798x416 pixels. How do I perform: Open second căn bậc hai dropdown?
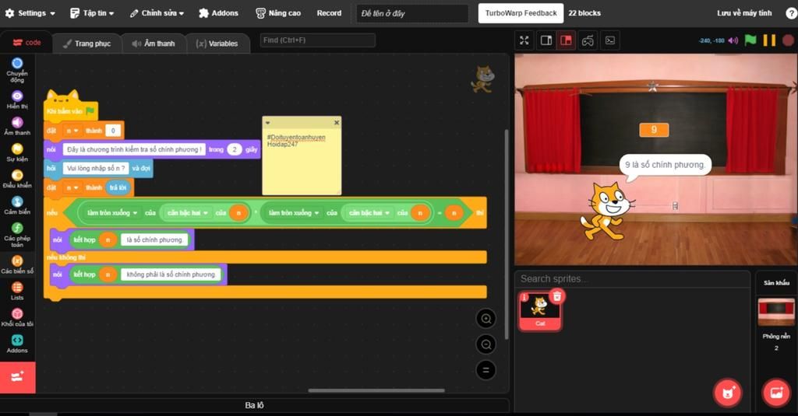click(x=369, y=213)
